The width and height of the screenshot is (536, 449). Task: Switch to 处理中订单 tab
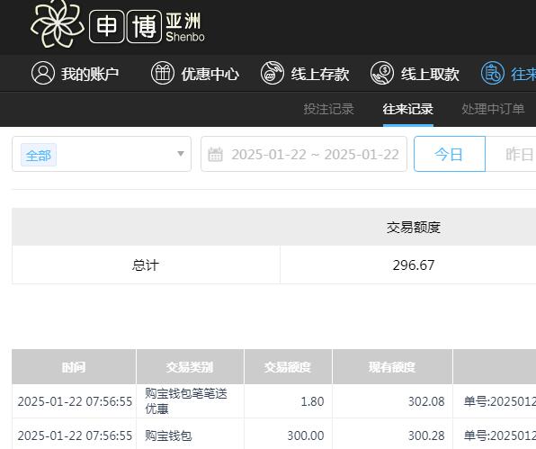493,109
